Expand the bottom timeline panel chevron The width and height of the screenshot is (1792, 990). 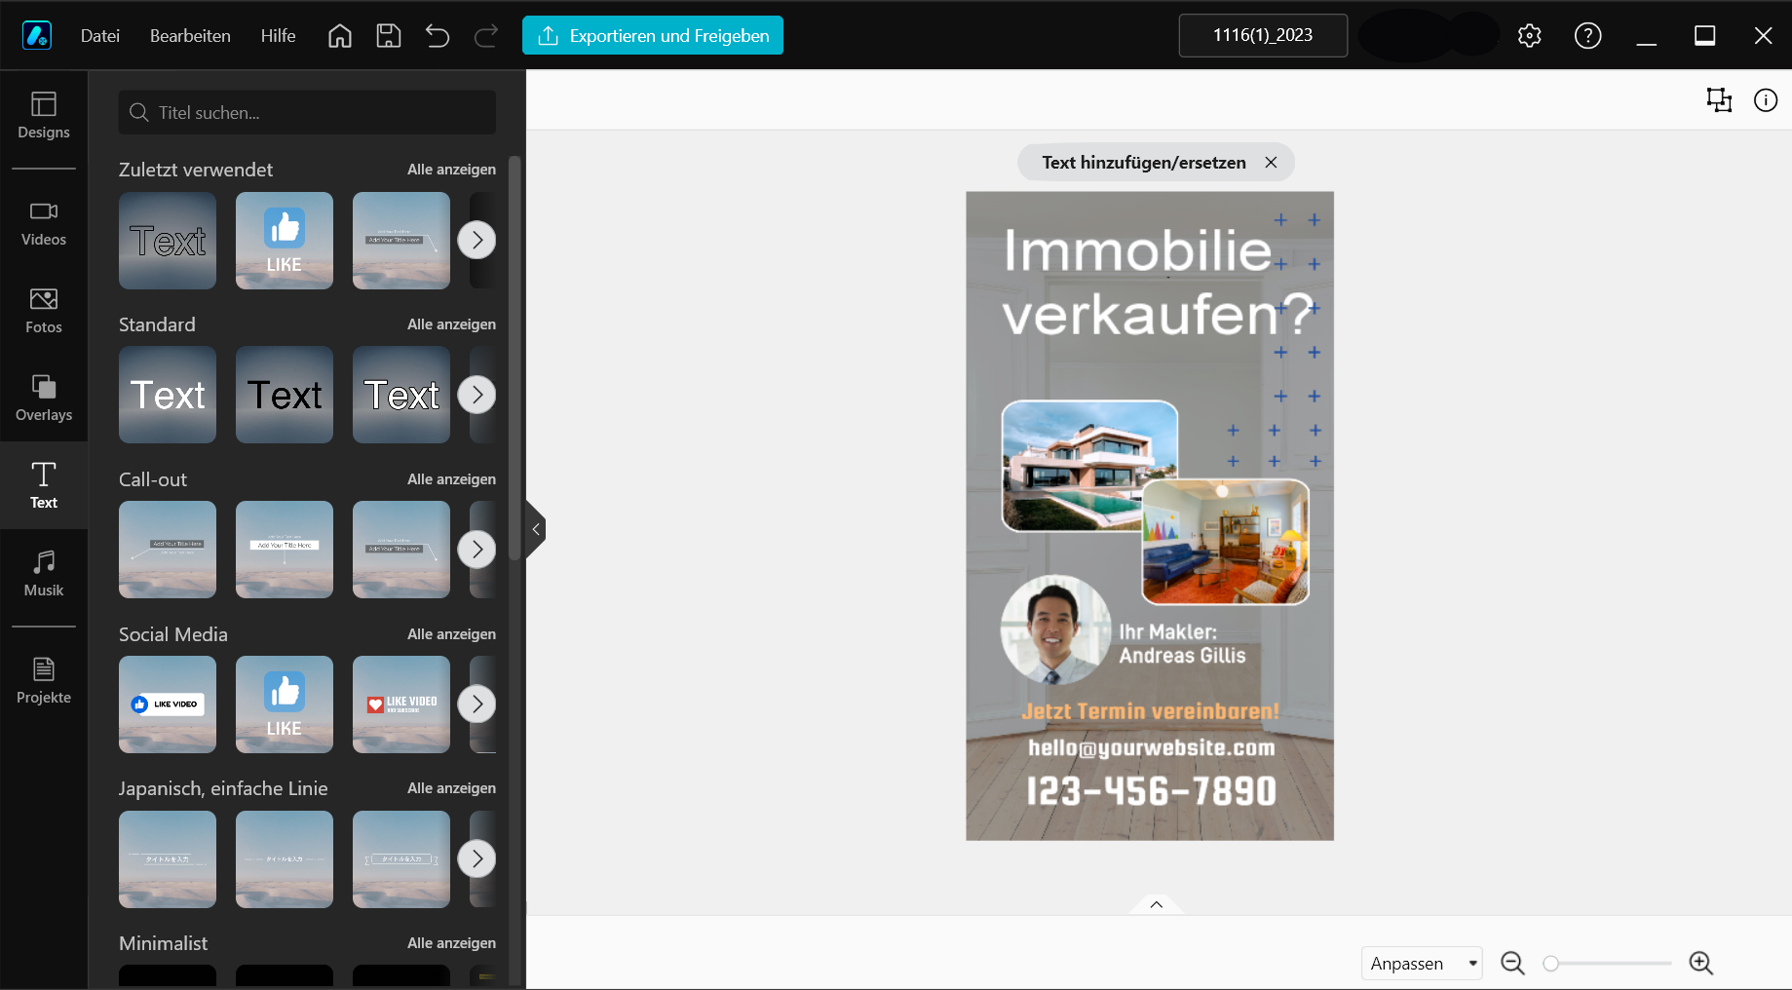pyautogui.click(x=1156, y=904)
